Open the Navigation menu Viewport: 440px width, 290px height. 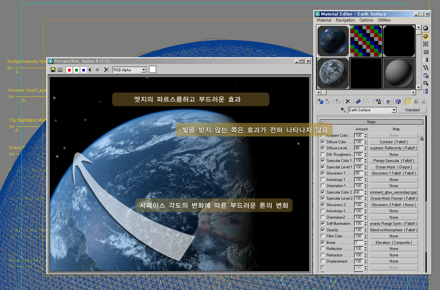(345, 20)
